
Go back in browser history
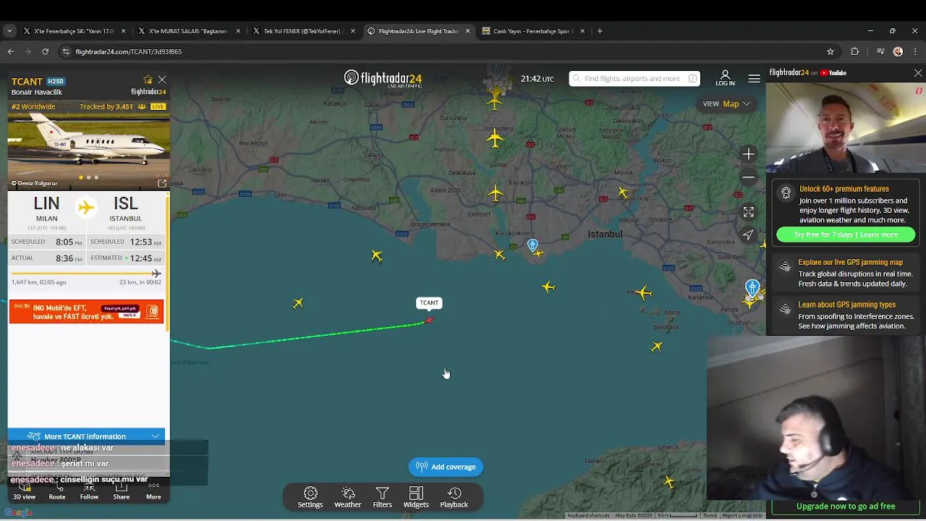pyautogui.click(x=10, y=51)
